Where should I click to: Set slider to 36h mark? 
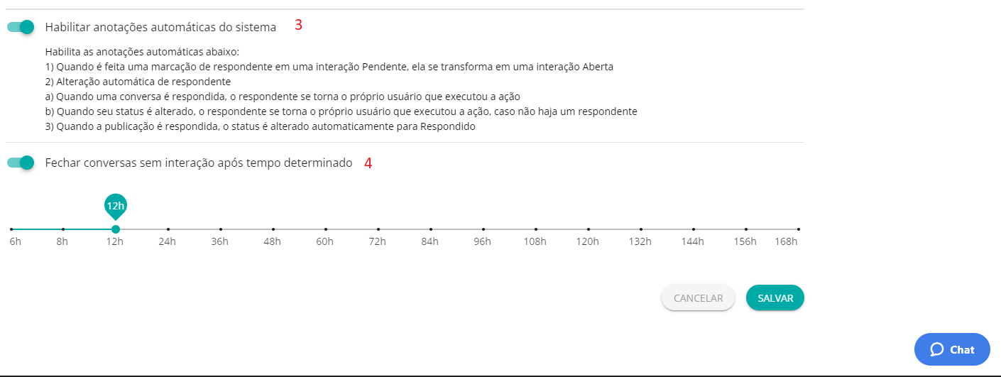pos(221,229)
